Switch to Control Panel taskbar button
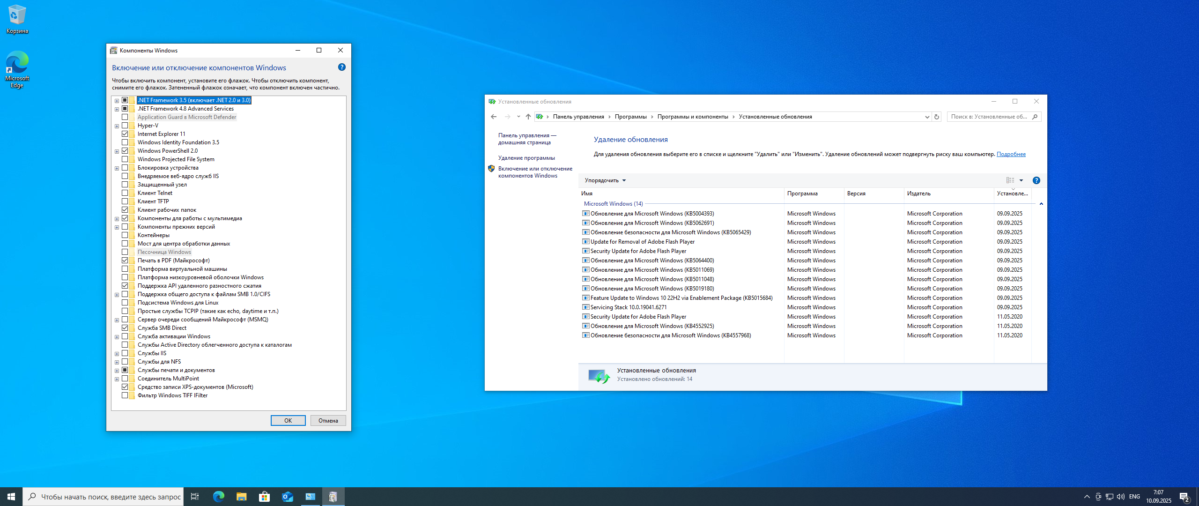1199x506 pixels. [311, 497]
